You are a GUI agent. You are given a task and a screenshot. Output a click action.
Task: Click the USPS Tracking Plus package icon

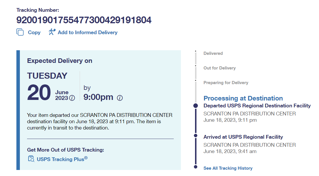click(x=31, y=159)
